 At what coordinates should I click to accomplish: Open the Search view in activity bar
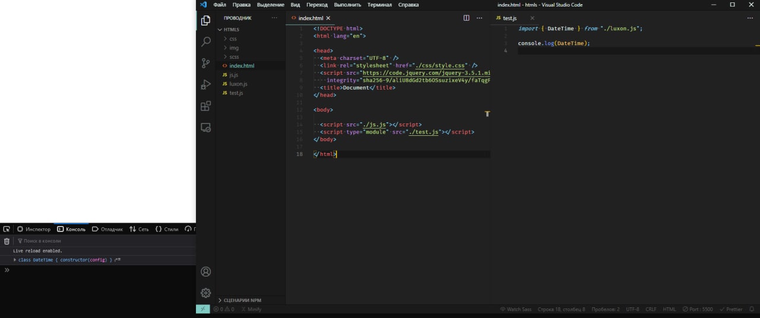pyautogui.click(x=205, y=42)
